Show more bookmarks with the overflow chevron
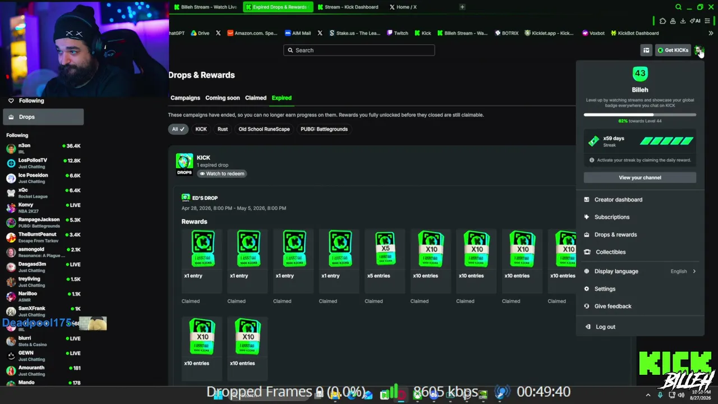Screen dimensions: 718x404 (711, 33)
